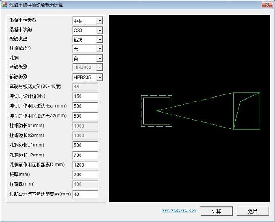Click the application icon in title bar
Screen dimensions: 275x222
tap(5, 5)
